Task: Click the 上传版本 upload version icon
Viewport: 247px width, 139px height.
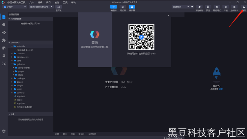Action: (x=234, y=7)
